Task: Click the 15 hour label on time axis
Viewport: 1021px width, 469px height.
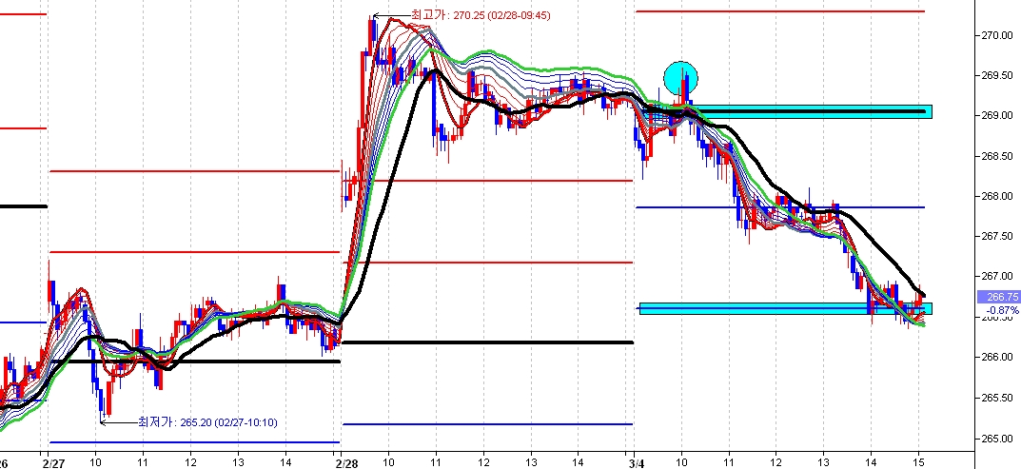Action: [918, 461]
